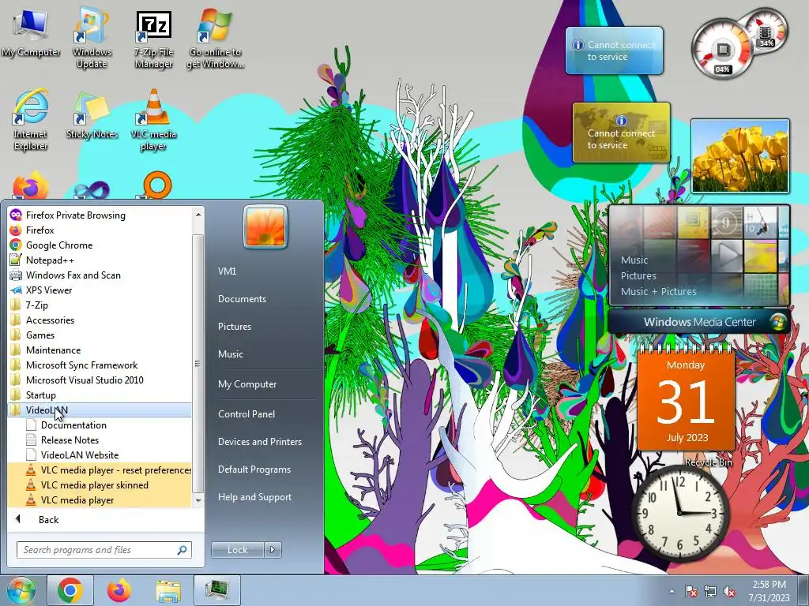
Task: Click the CPU meter gadget
Action: tap(721, 50)
